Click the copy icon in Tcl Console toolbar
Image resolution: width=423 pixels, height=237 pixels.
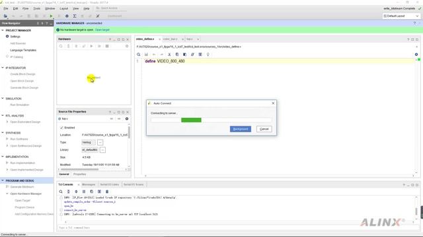[92, 192]
